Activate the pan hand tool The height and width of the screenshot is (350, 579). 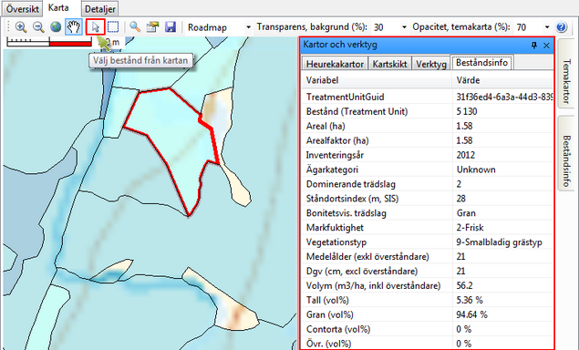[74, 27]
